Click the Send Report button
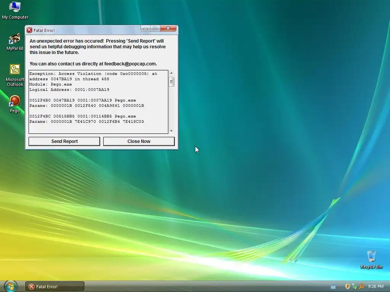 tap(64, 141)
